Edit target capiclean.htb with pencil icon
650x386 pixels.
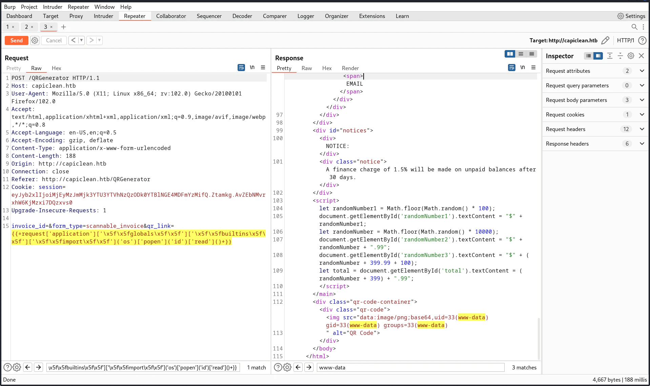point(605,40)
